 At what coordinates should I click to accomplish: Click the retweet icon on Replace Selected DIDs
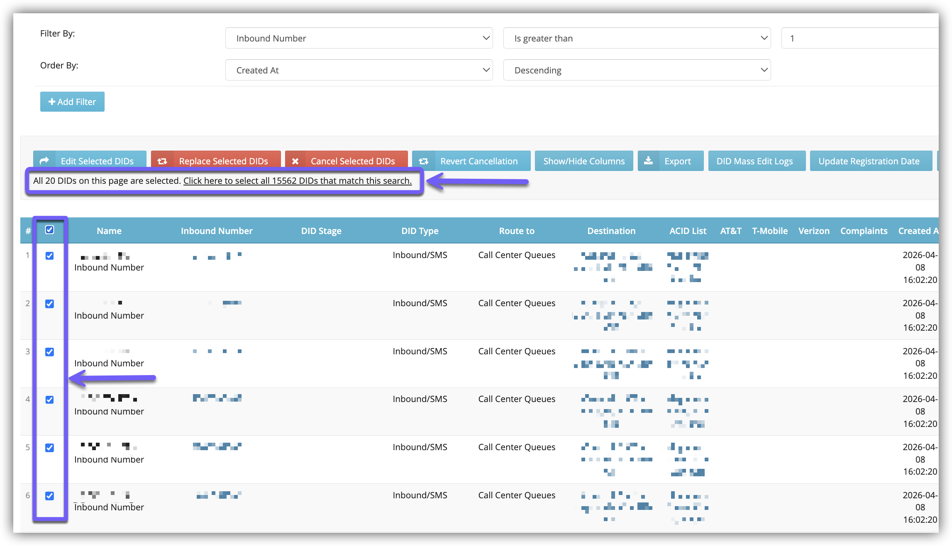(x=162, y=161)
